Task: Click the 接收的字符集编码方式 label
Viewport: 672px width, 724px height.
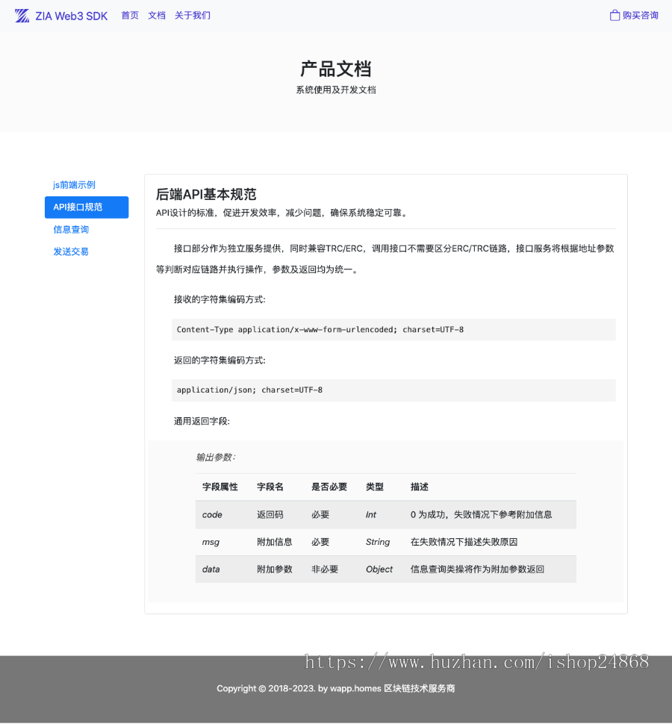Action: [220, 299]
